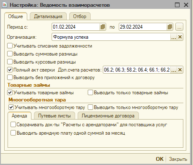This screenshot has height=165, width=193.
Task: Open the Отбор tab
Action: pos(80,16)
